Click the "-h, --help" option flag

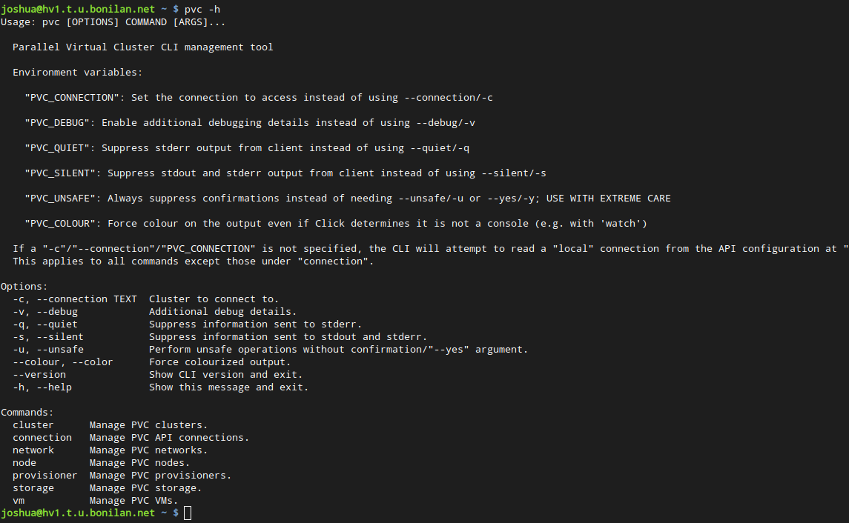point(42,387)
